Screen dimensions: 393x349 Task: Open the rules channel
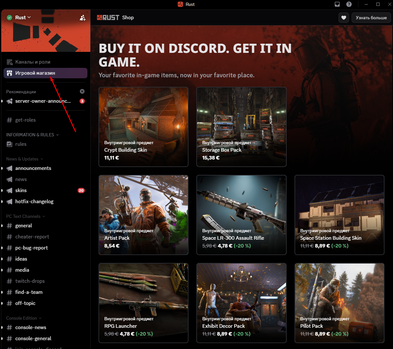[45, 144]
